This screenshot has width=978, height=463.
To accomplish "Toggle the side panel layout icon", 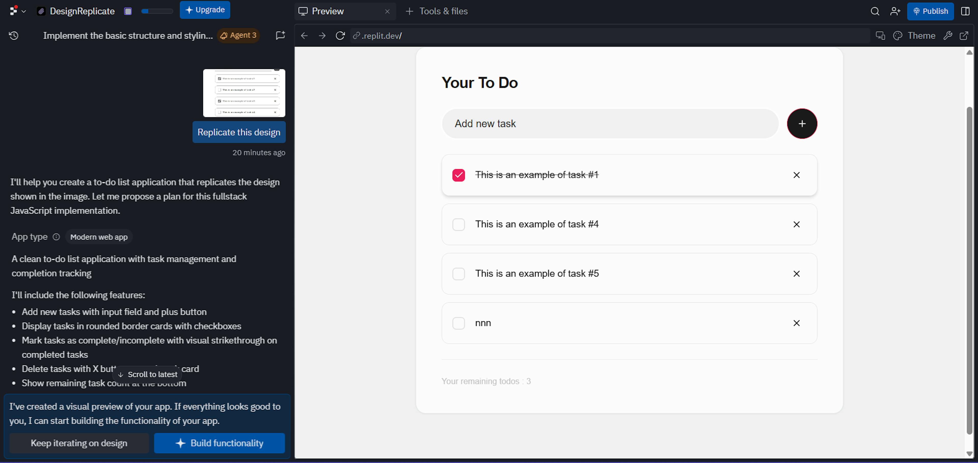I will (x=965, y=11).
